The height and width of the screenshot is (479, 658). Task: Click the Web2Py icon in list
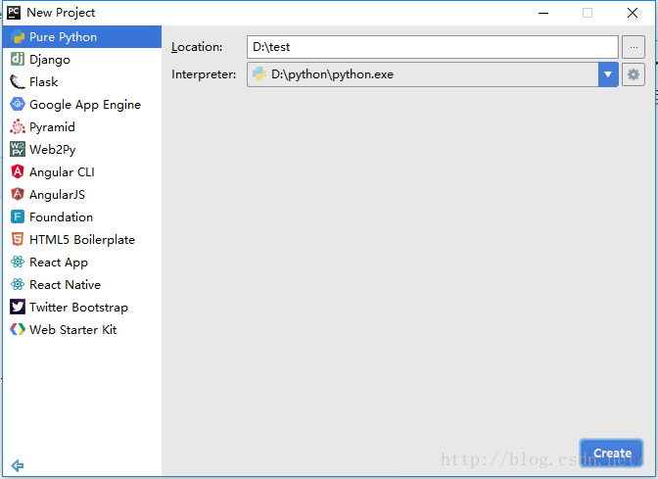(x=18, y=150)
